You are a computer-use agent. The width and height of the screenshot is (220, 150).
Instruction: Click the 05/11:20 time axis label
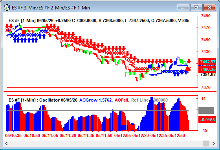(x=68, y=136)
